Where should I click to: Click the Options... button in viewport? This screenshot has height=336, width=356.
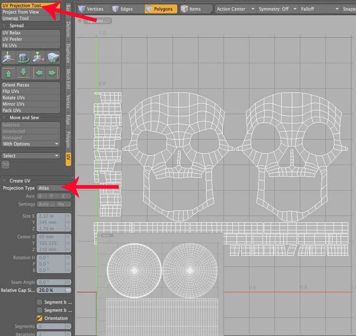click(98, 21)
